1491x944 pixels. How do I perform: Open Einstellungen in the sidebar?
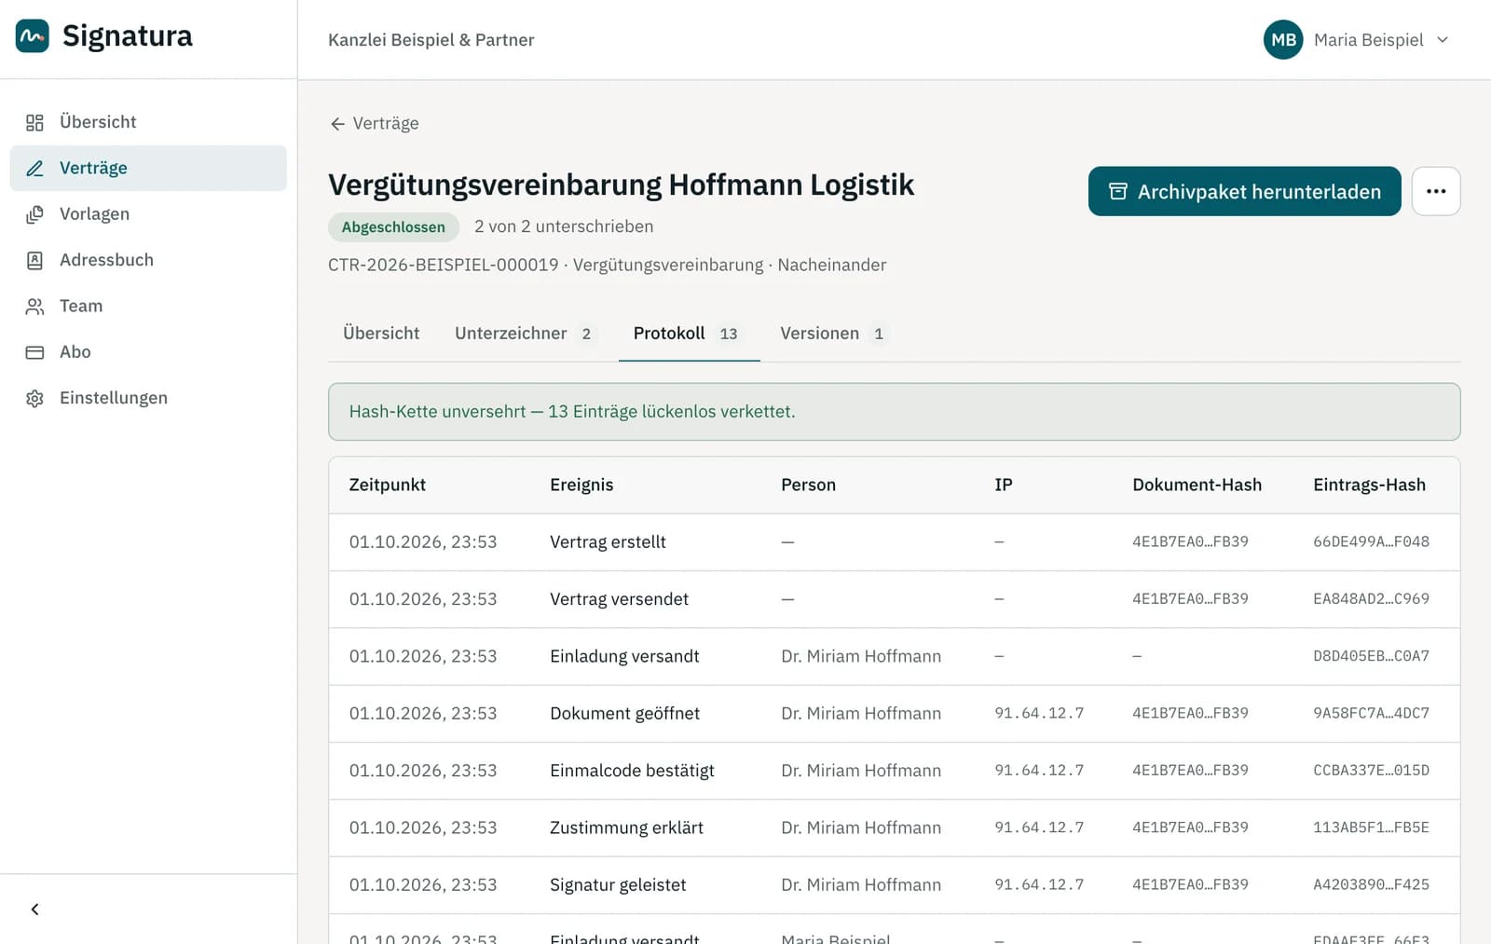click(x=148, y=398)
